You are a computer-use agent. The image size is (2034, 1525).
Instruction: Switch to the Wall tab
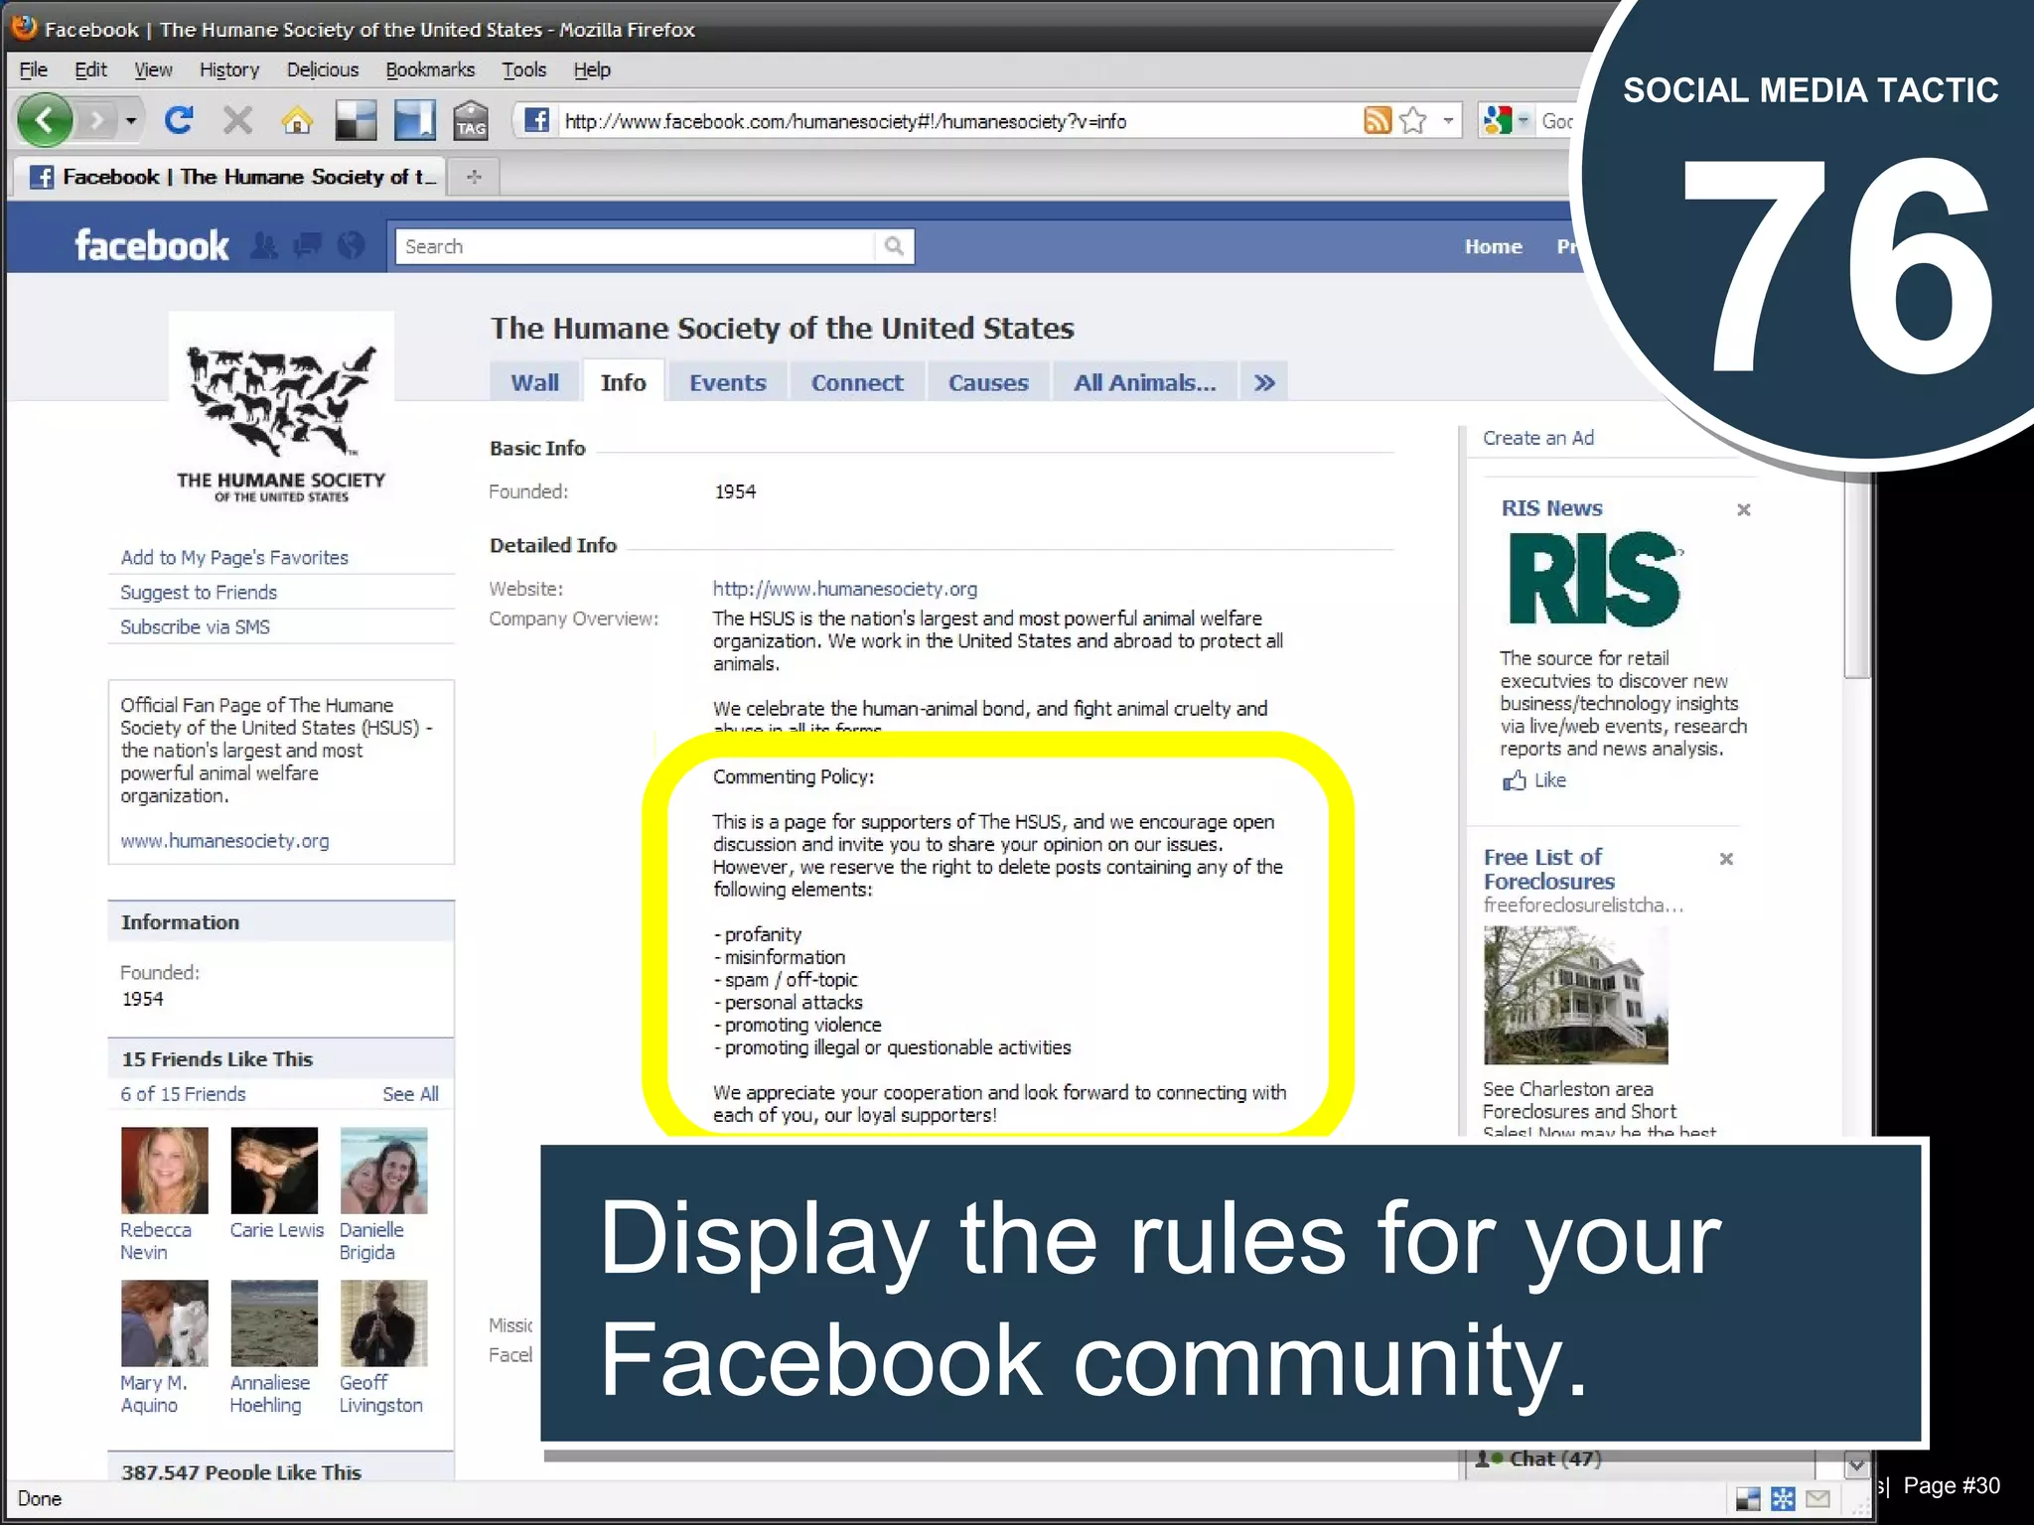point(534,382)
